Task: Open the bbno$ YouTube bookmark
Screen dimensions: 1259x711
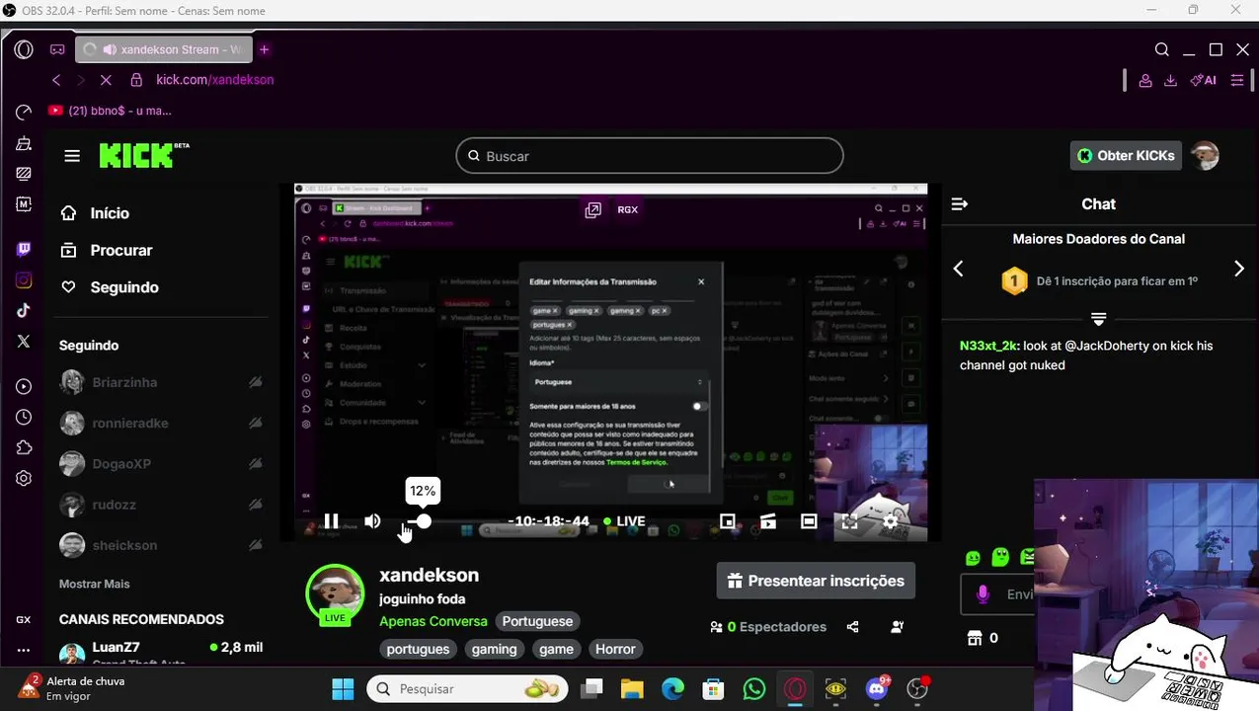Action: click(x=110, y=111)
